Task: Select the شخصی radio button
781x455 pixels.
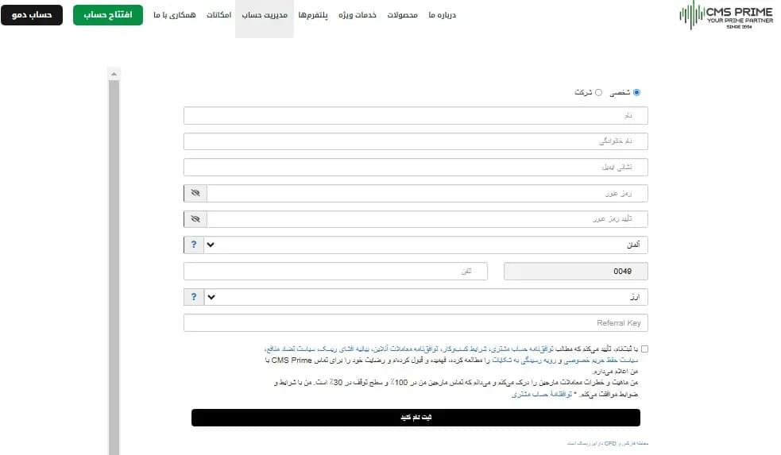Action: click(636, 92)
